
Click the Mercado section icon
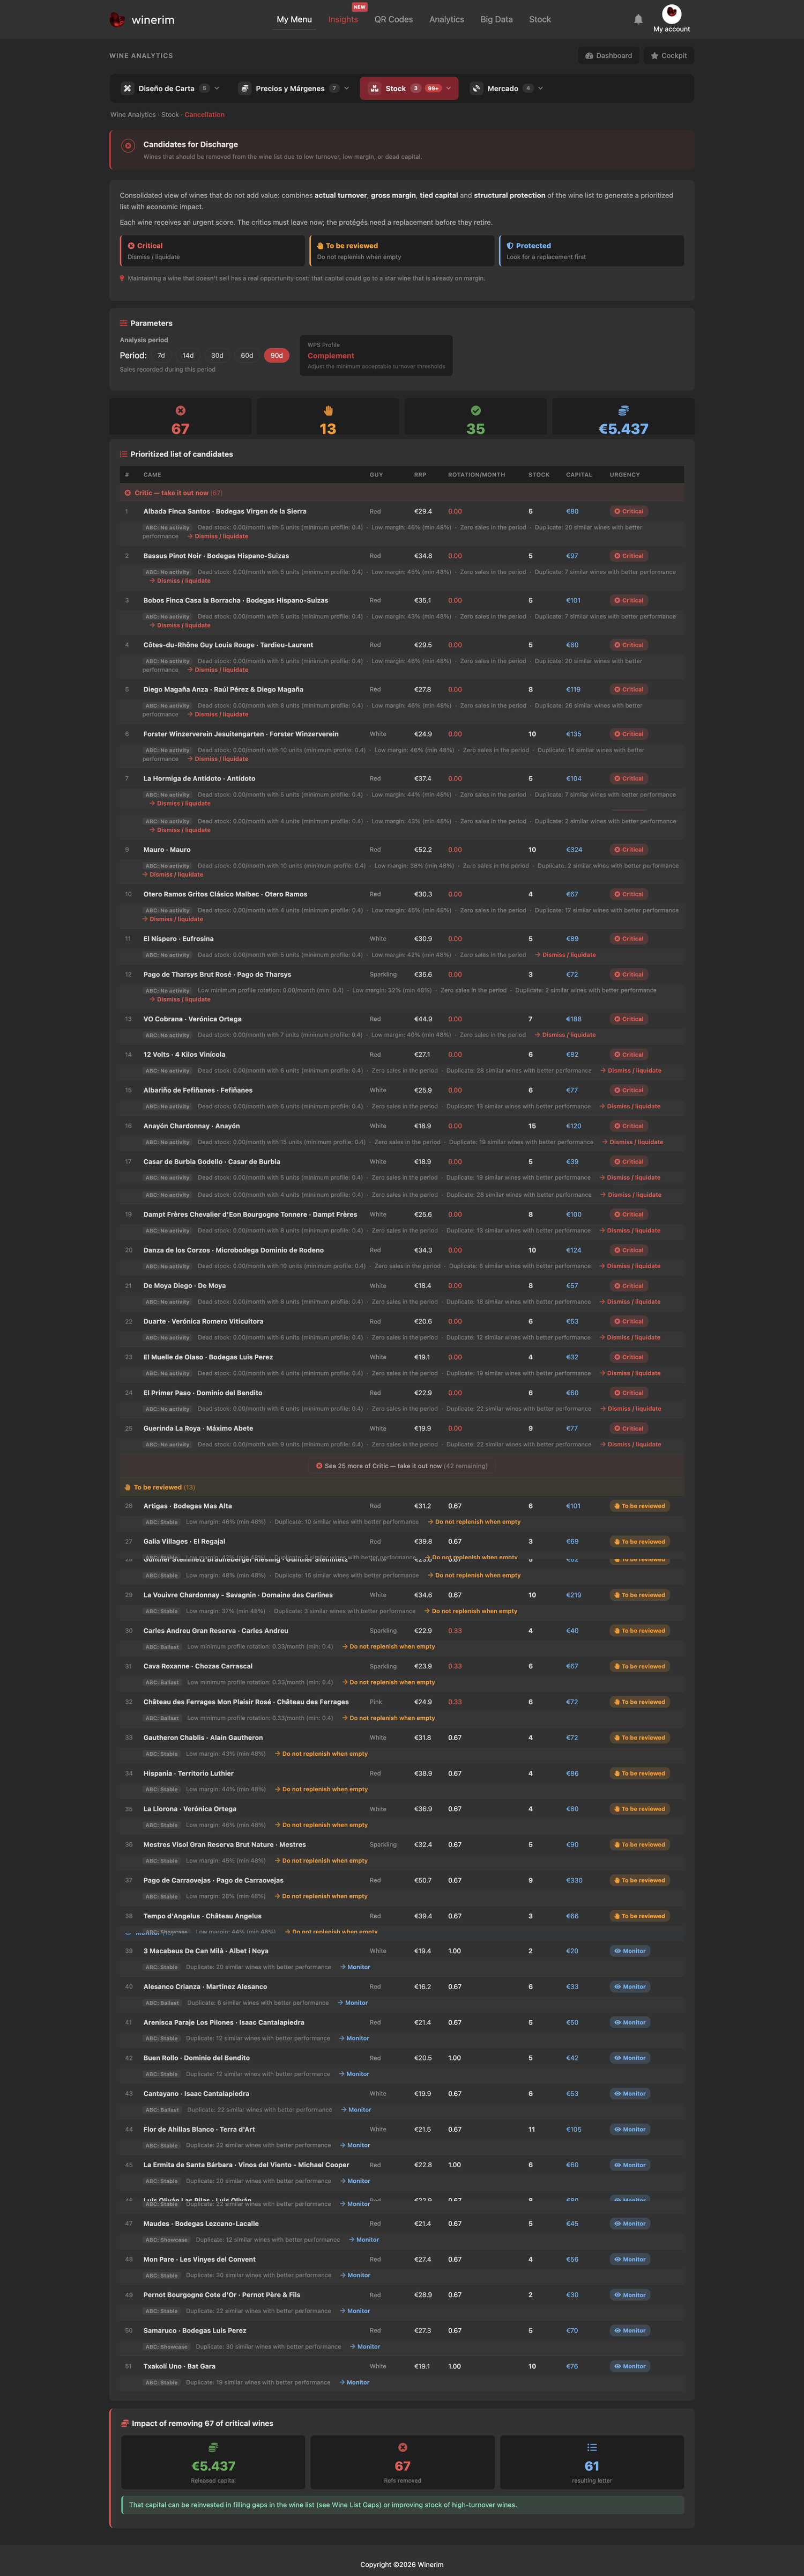click(x=477, y=88)
